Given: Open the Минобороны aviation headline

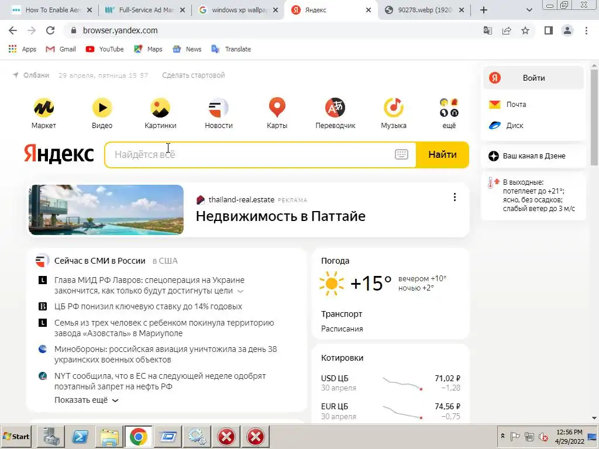Looking at the screenshot, I should click(166, 354).
